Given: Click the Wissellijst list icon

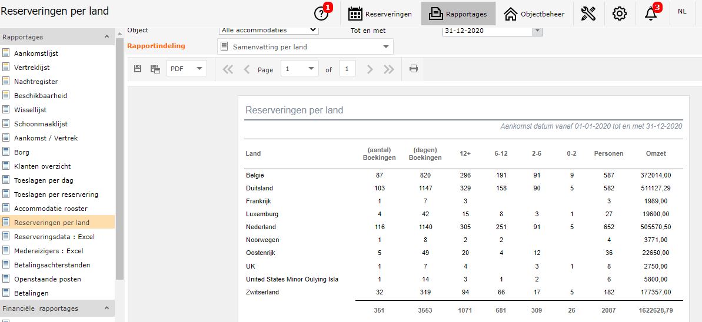Looking at the screenshot, I should tap(6, 109).
